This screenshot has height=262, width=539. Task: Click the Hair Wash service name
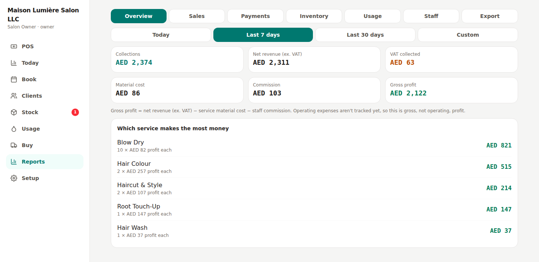coord(132,228)
